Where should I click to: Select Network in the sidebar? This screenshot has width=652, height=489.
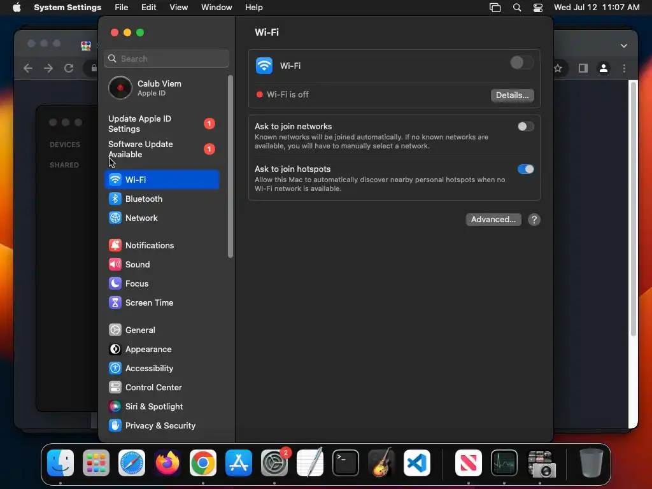tap(162, 218)
